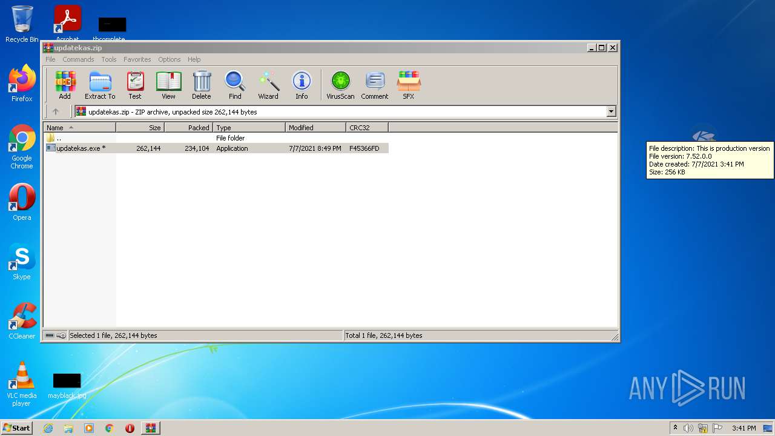Sort by Name column header
This screenshot has height=436, width=775.
79,128
